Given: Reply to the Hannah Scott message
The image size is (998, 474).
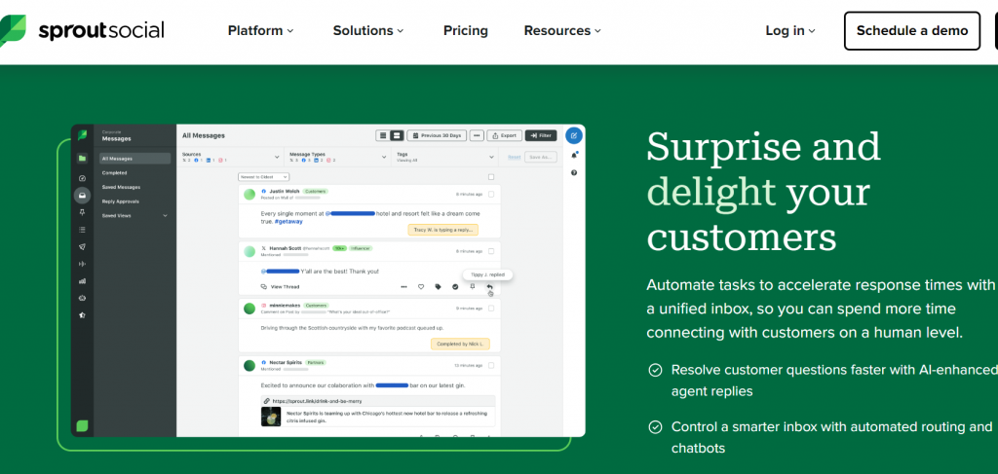Looking at the screenshot, I should click(489, 286).
